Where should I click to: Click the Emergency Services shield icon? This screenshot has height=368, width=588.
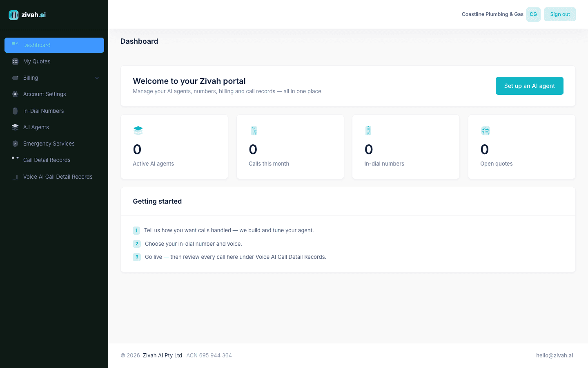pyautogui.click(x=15, y=144)
